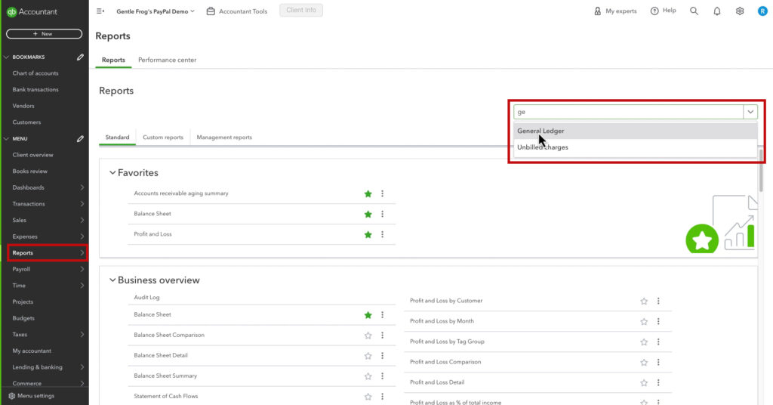The width and height of the screenshot is (773, 405).
Task: Open Books review in the sidebar
Action: click(30, 172)
